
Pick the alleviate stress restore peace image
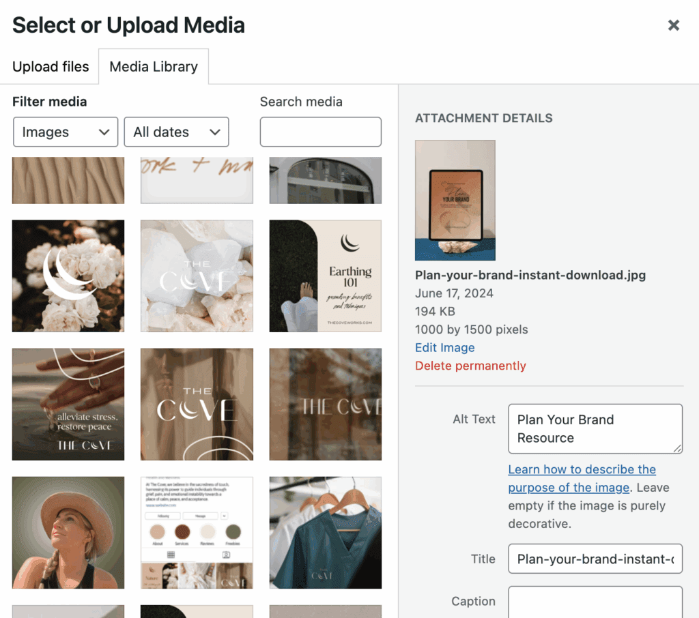[68, 404]
